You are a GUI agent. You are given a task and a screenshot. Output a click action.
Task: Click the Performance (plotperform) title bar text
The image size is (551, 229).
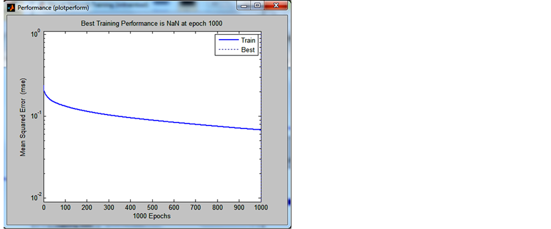(x=53, y=7)
